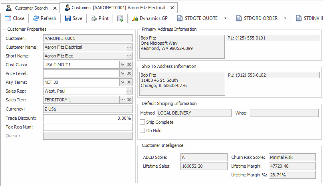Clear the Pay Terms field with X

[129, 82]
